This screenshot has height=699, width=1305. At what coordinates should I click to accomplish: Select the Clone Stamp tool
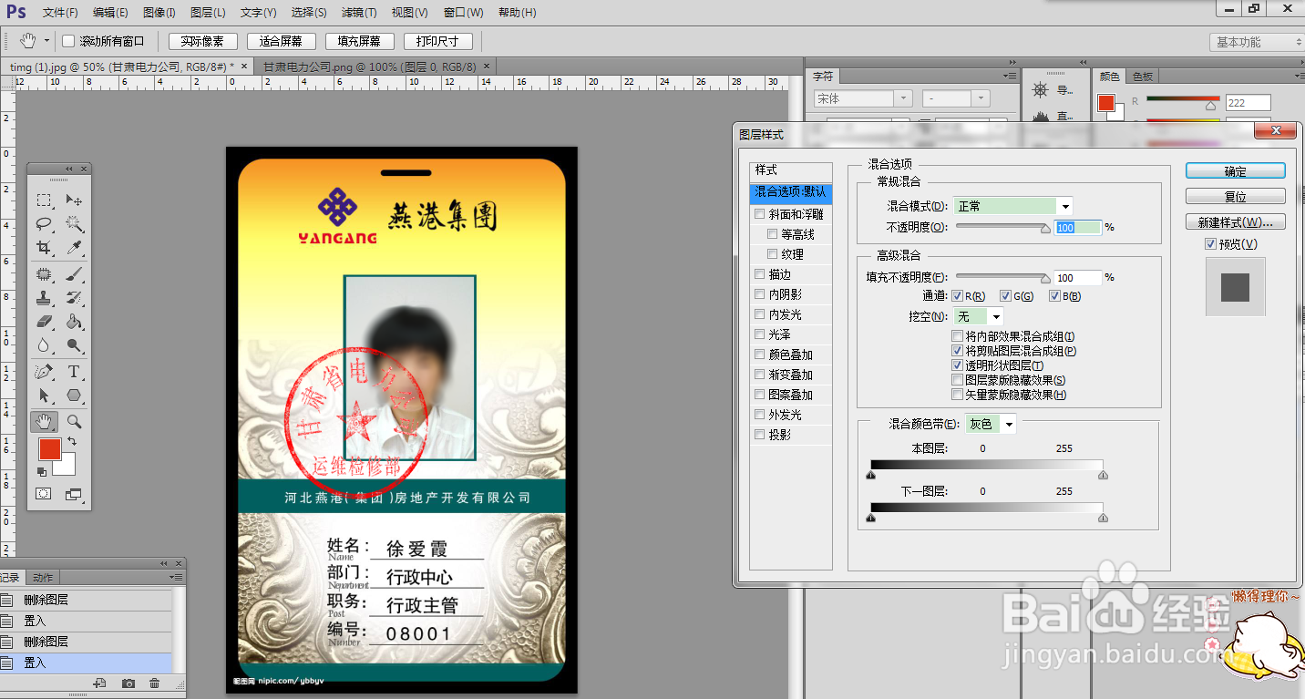pos(44,298)
